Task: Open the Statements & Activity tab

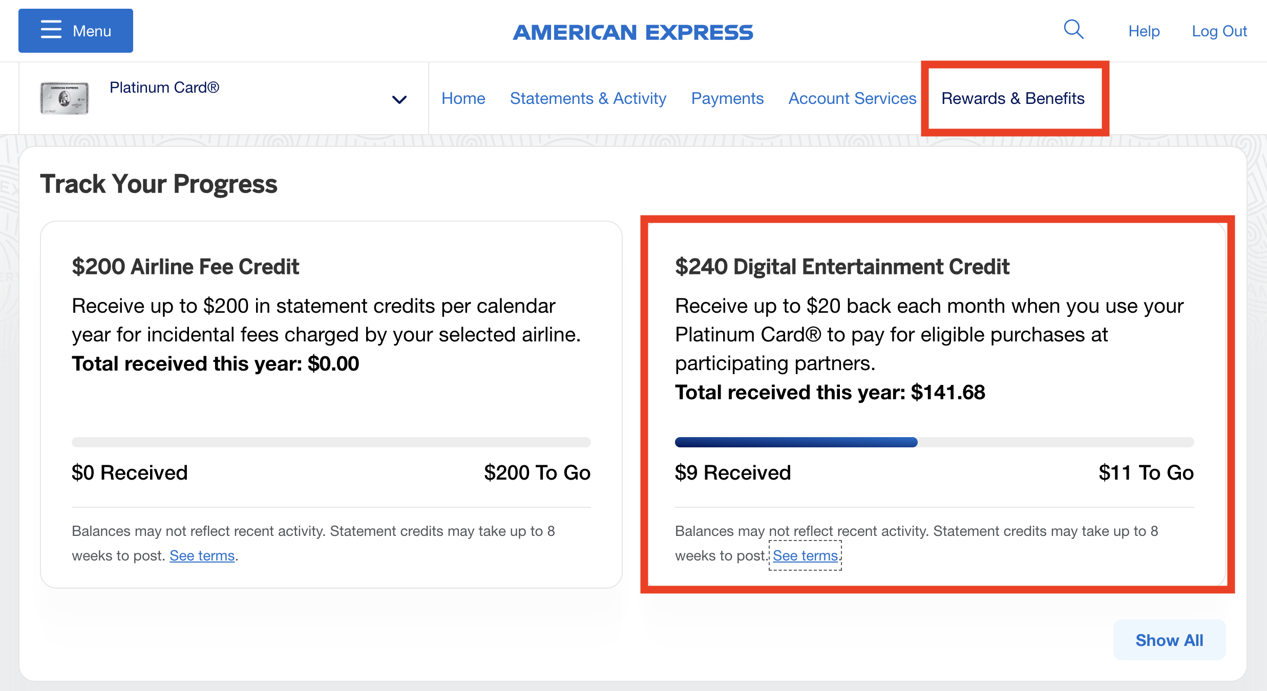Action: 588,98
